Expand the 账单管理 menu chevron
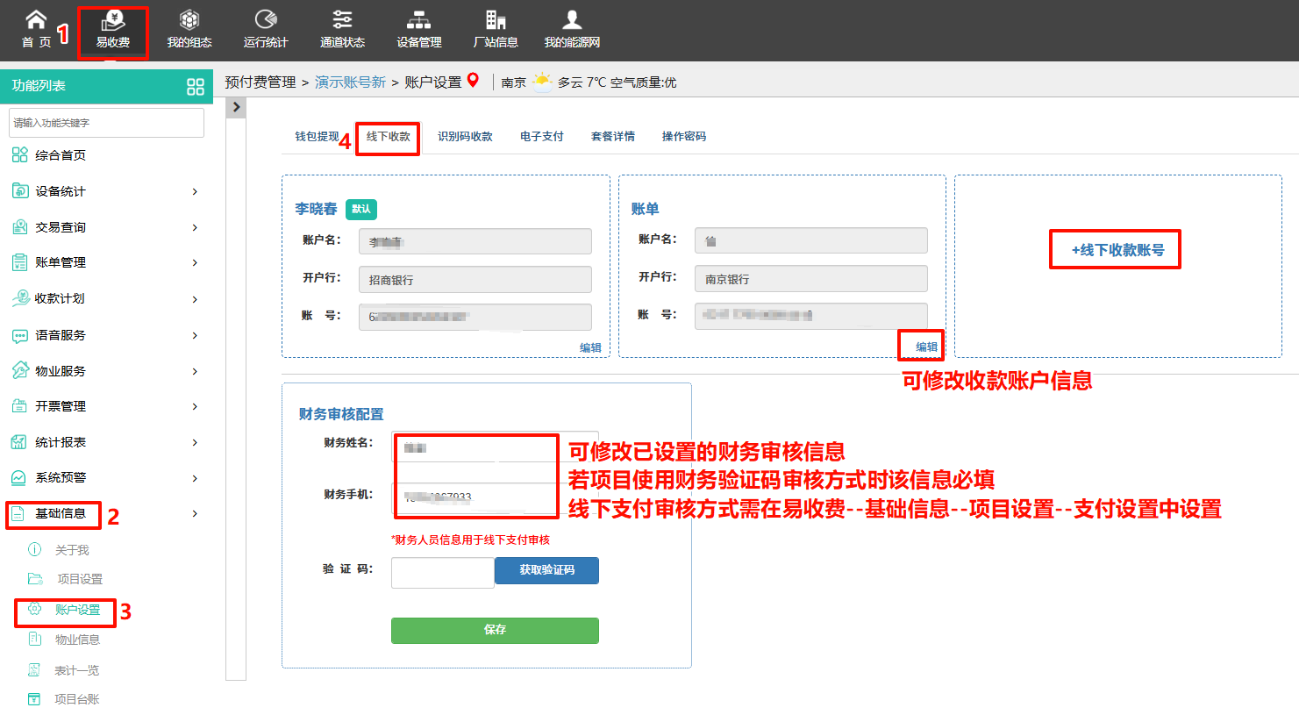Image resolution: width=1299 pixels, height=722 pixels. (x=195, y=262)
